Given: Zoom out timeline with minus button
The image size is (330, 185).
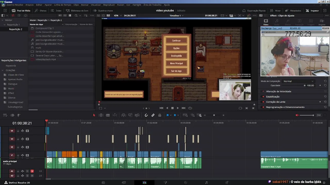Looking at the screenshot, I should coord(205,115).
